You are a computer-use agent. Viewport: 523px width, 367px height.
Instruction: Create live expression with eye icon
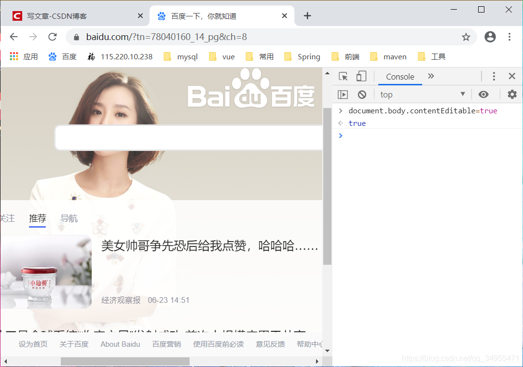pos(483,95)
